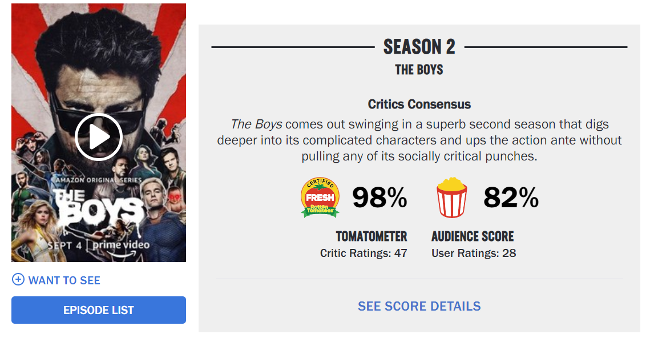Screen dimensions: 646x338
Task: Click the plus circle Want to See icon
Action: (18, 279)
